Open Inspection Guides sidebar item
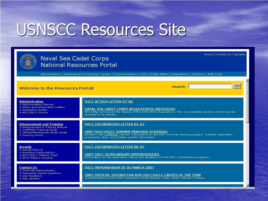Image resolution: width=268 pixels, height=201 pixels. 35,110
